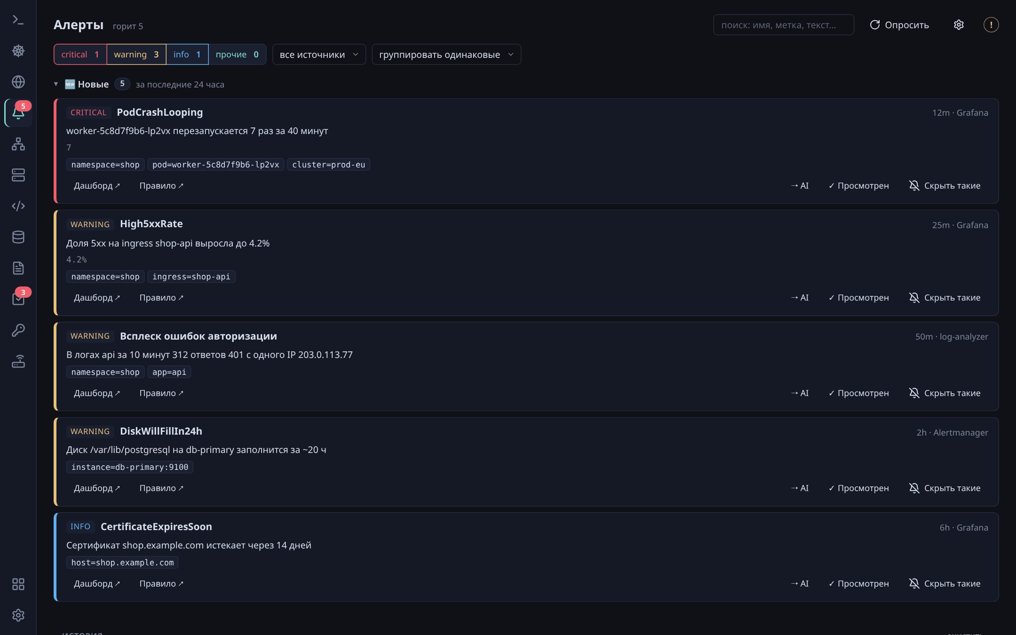The height and width of the screenshot is (635, 1016).
Task: Open Правило link for DiskWillFillIn24h
Action: [161, 488]
